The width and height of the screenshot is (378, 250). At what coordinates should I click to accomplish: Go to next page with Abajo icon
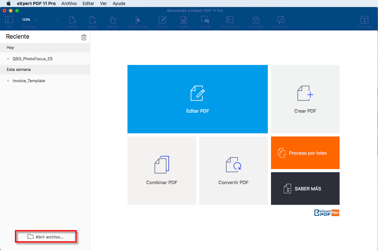(x=93, y=20)
